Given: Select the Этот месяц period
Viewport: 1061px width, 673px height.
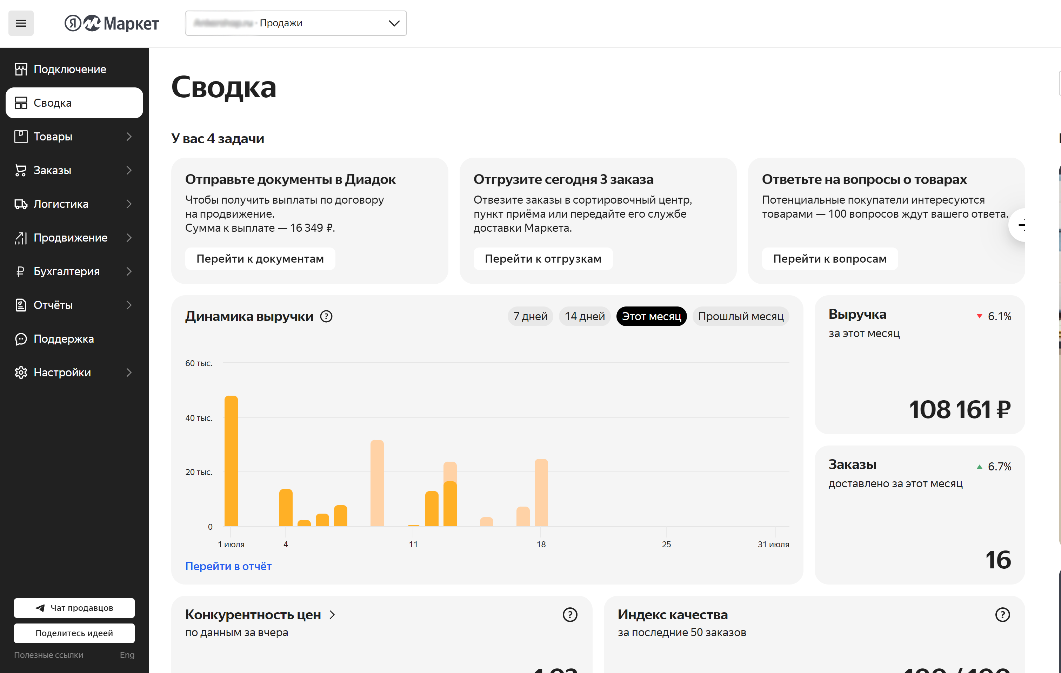Looking at the screenshot, I should point(651,317).
